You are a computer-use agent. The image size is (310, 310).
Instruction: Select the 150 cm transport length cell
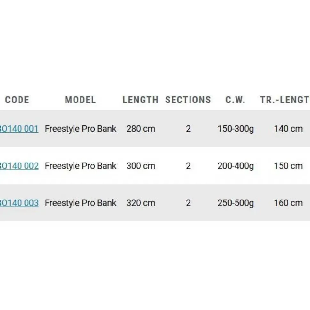tap(288, 166)
